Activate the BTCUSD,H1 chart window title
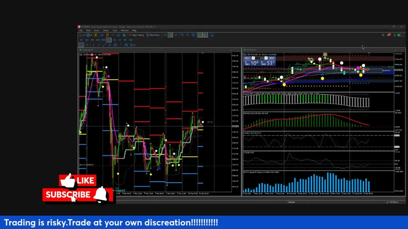 251,50
